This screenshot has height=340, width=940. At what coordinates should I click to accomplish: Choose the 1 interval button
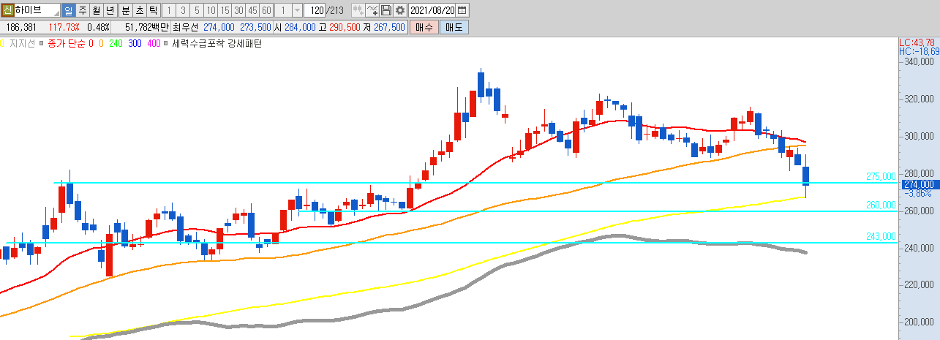click(168, 10)
